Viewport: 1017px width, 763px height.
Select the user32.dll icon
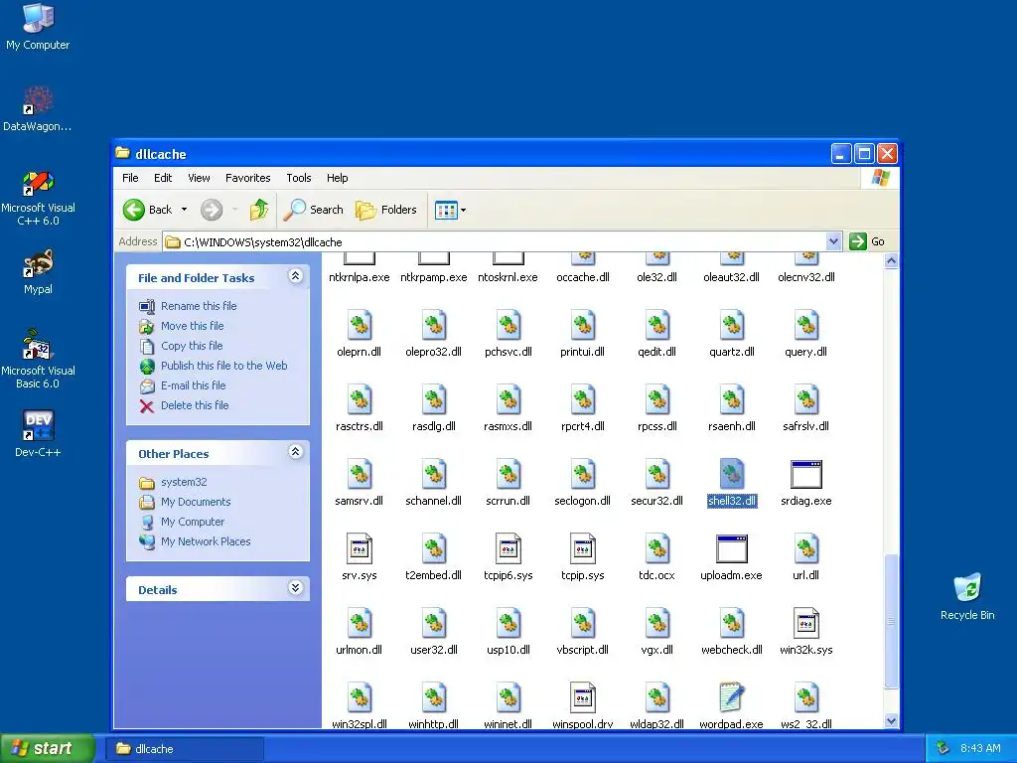coord(434,623)
